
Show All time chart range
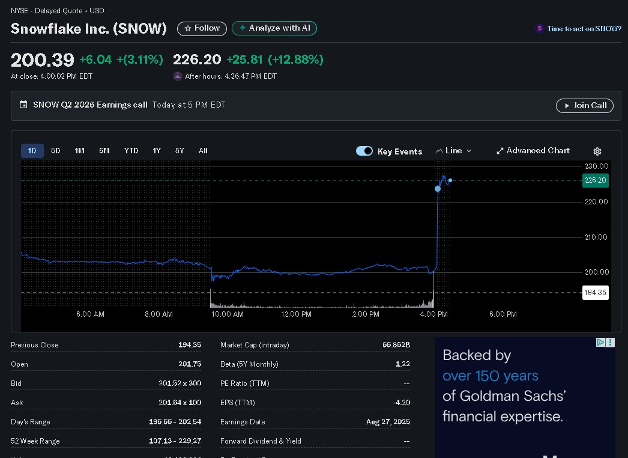203,151
